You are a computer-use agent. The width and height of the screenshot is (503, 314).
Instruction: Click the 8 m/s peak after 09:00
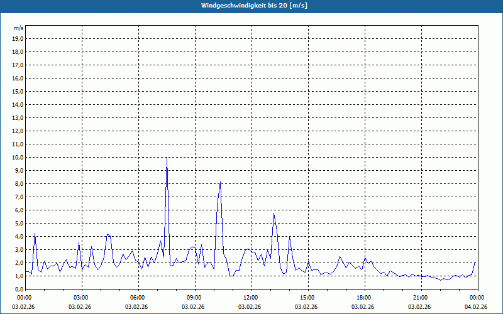click(220, 183)
